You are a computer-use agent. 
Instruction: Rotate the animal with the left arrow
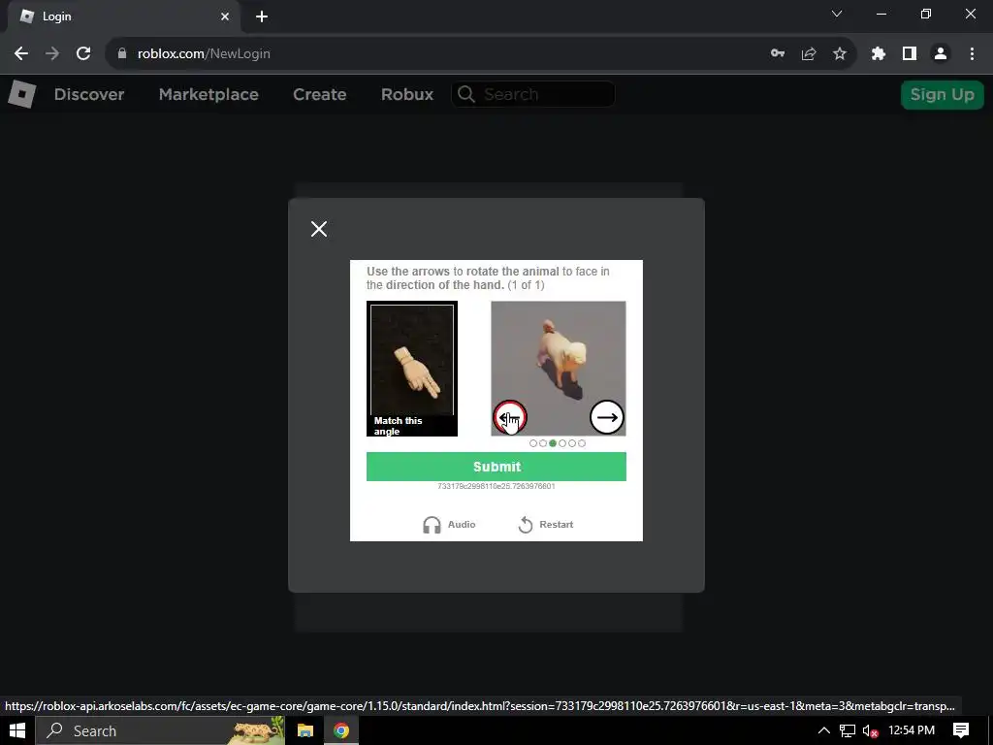click(x=510, y=417)
